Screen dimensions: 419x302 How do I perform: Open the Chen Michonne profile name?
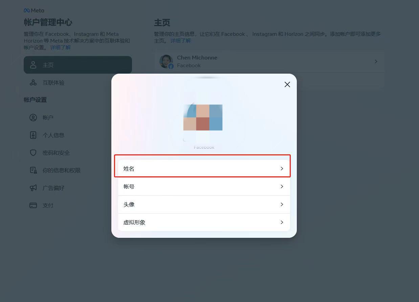pos(197,58)
